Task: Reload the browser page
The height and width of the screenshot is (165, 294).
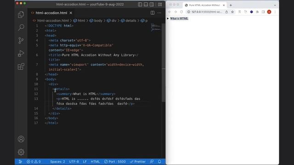Action: pos(181,12)
